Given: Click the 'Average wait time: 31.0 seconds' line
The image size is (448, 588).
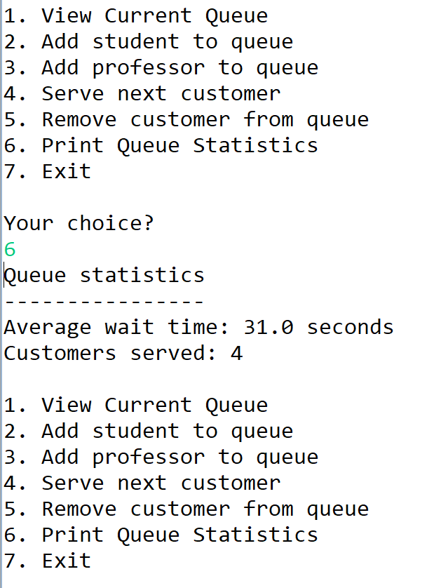Looking at the screenshot, I should [x=198, y=328].
